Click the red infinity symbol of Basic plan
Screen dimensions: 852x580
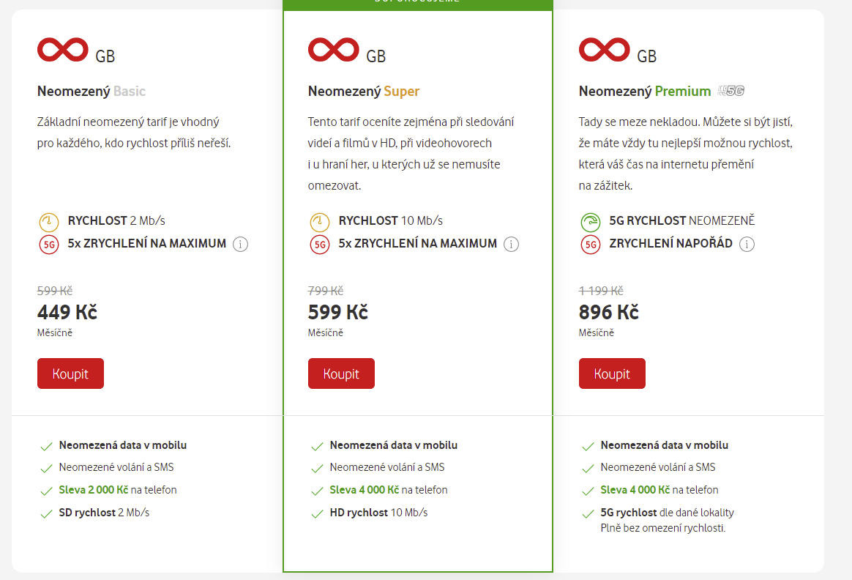click(62, 50)
